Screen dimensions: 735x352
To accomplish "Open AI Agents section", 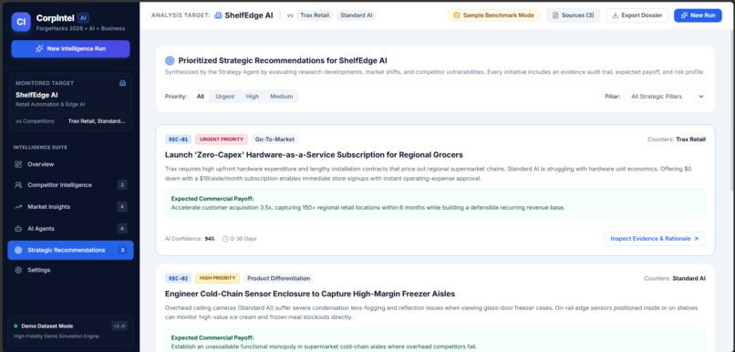I will point(70,229).
